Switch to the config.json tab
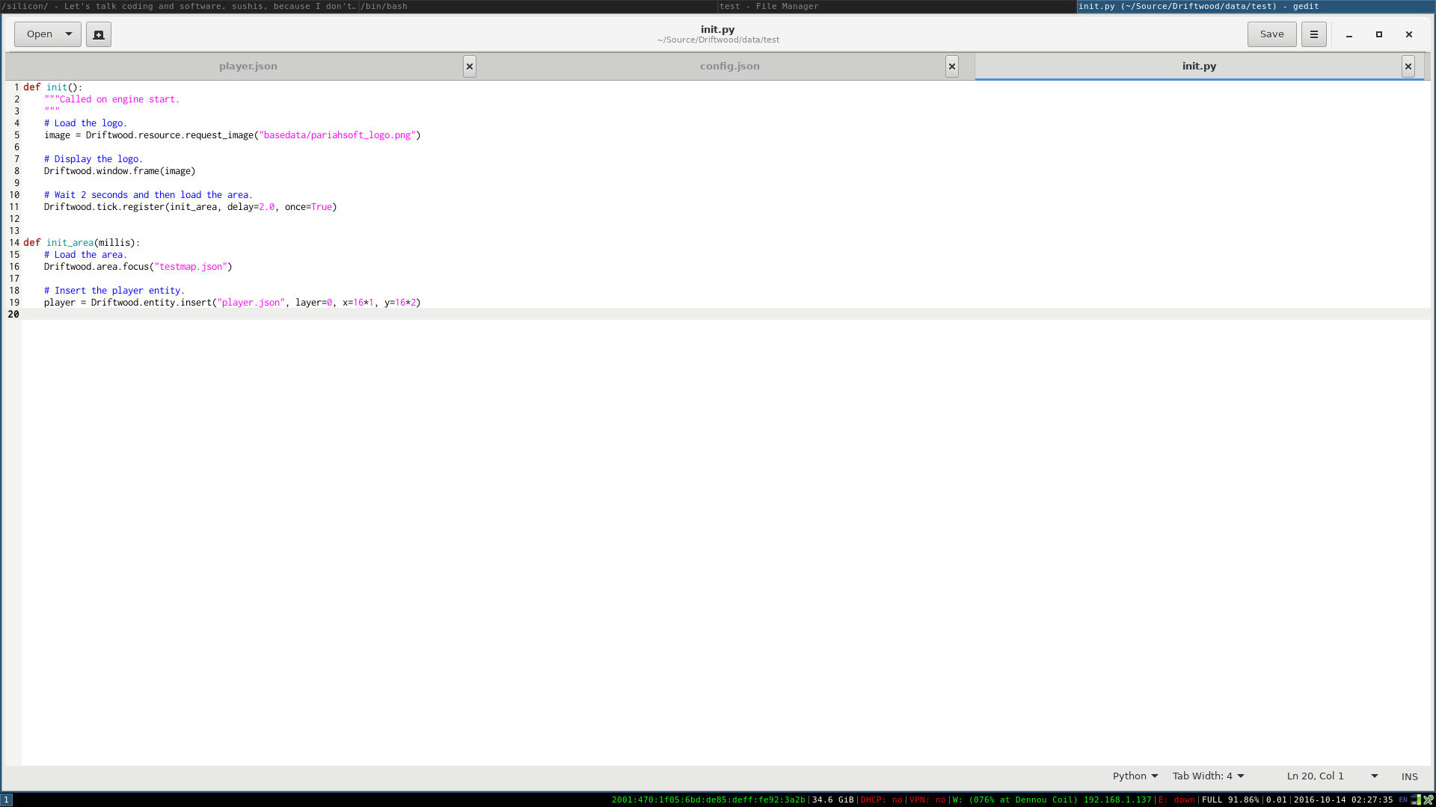The image size is (1436, 807). pos(729,67)
